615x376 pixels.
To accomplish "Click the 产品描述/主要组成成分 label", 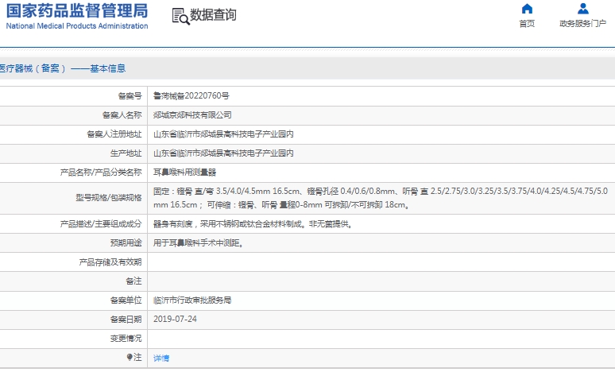I will [x=101, y=223].
